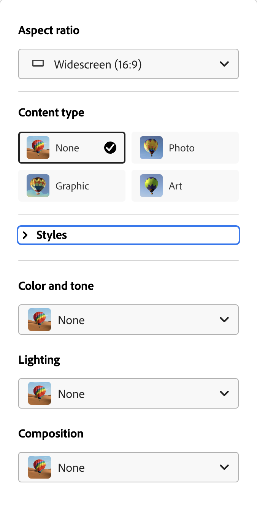Open the Color and tone dropdown

click(128, 320)
